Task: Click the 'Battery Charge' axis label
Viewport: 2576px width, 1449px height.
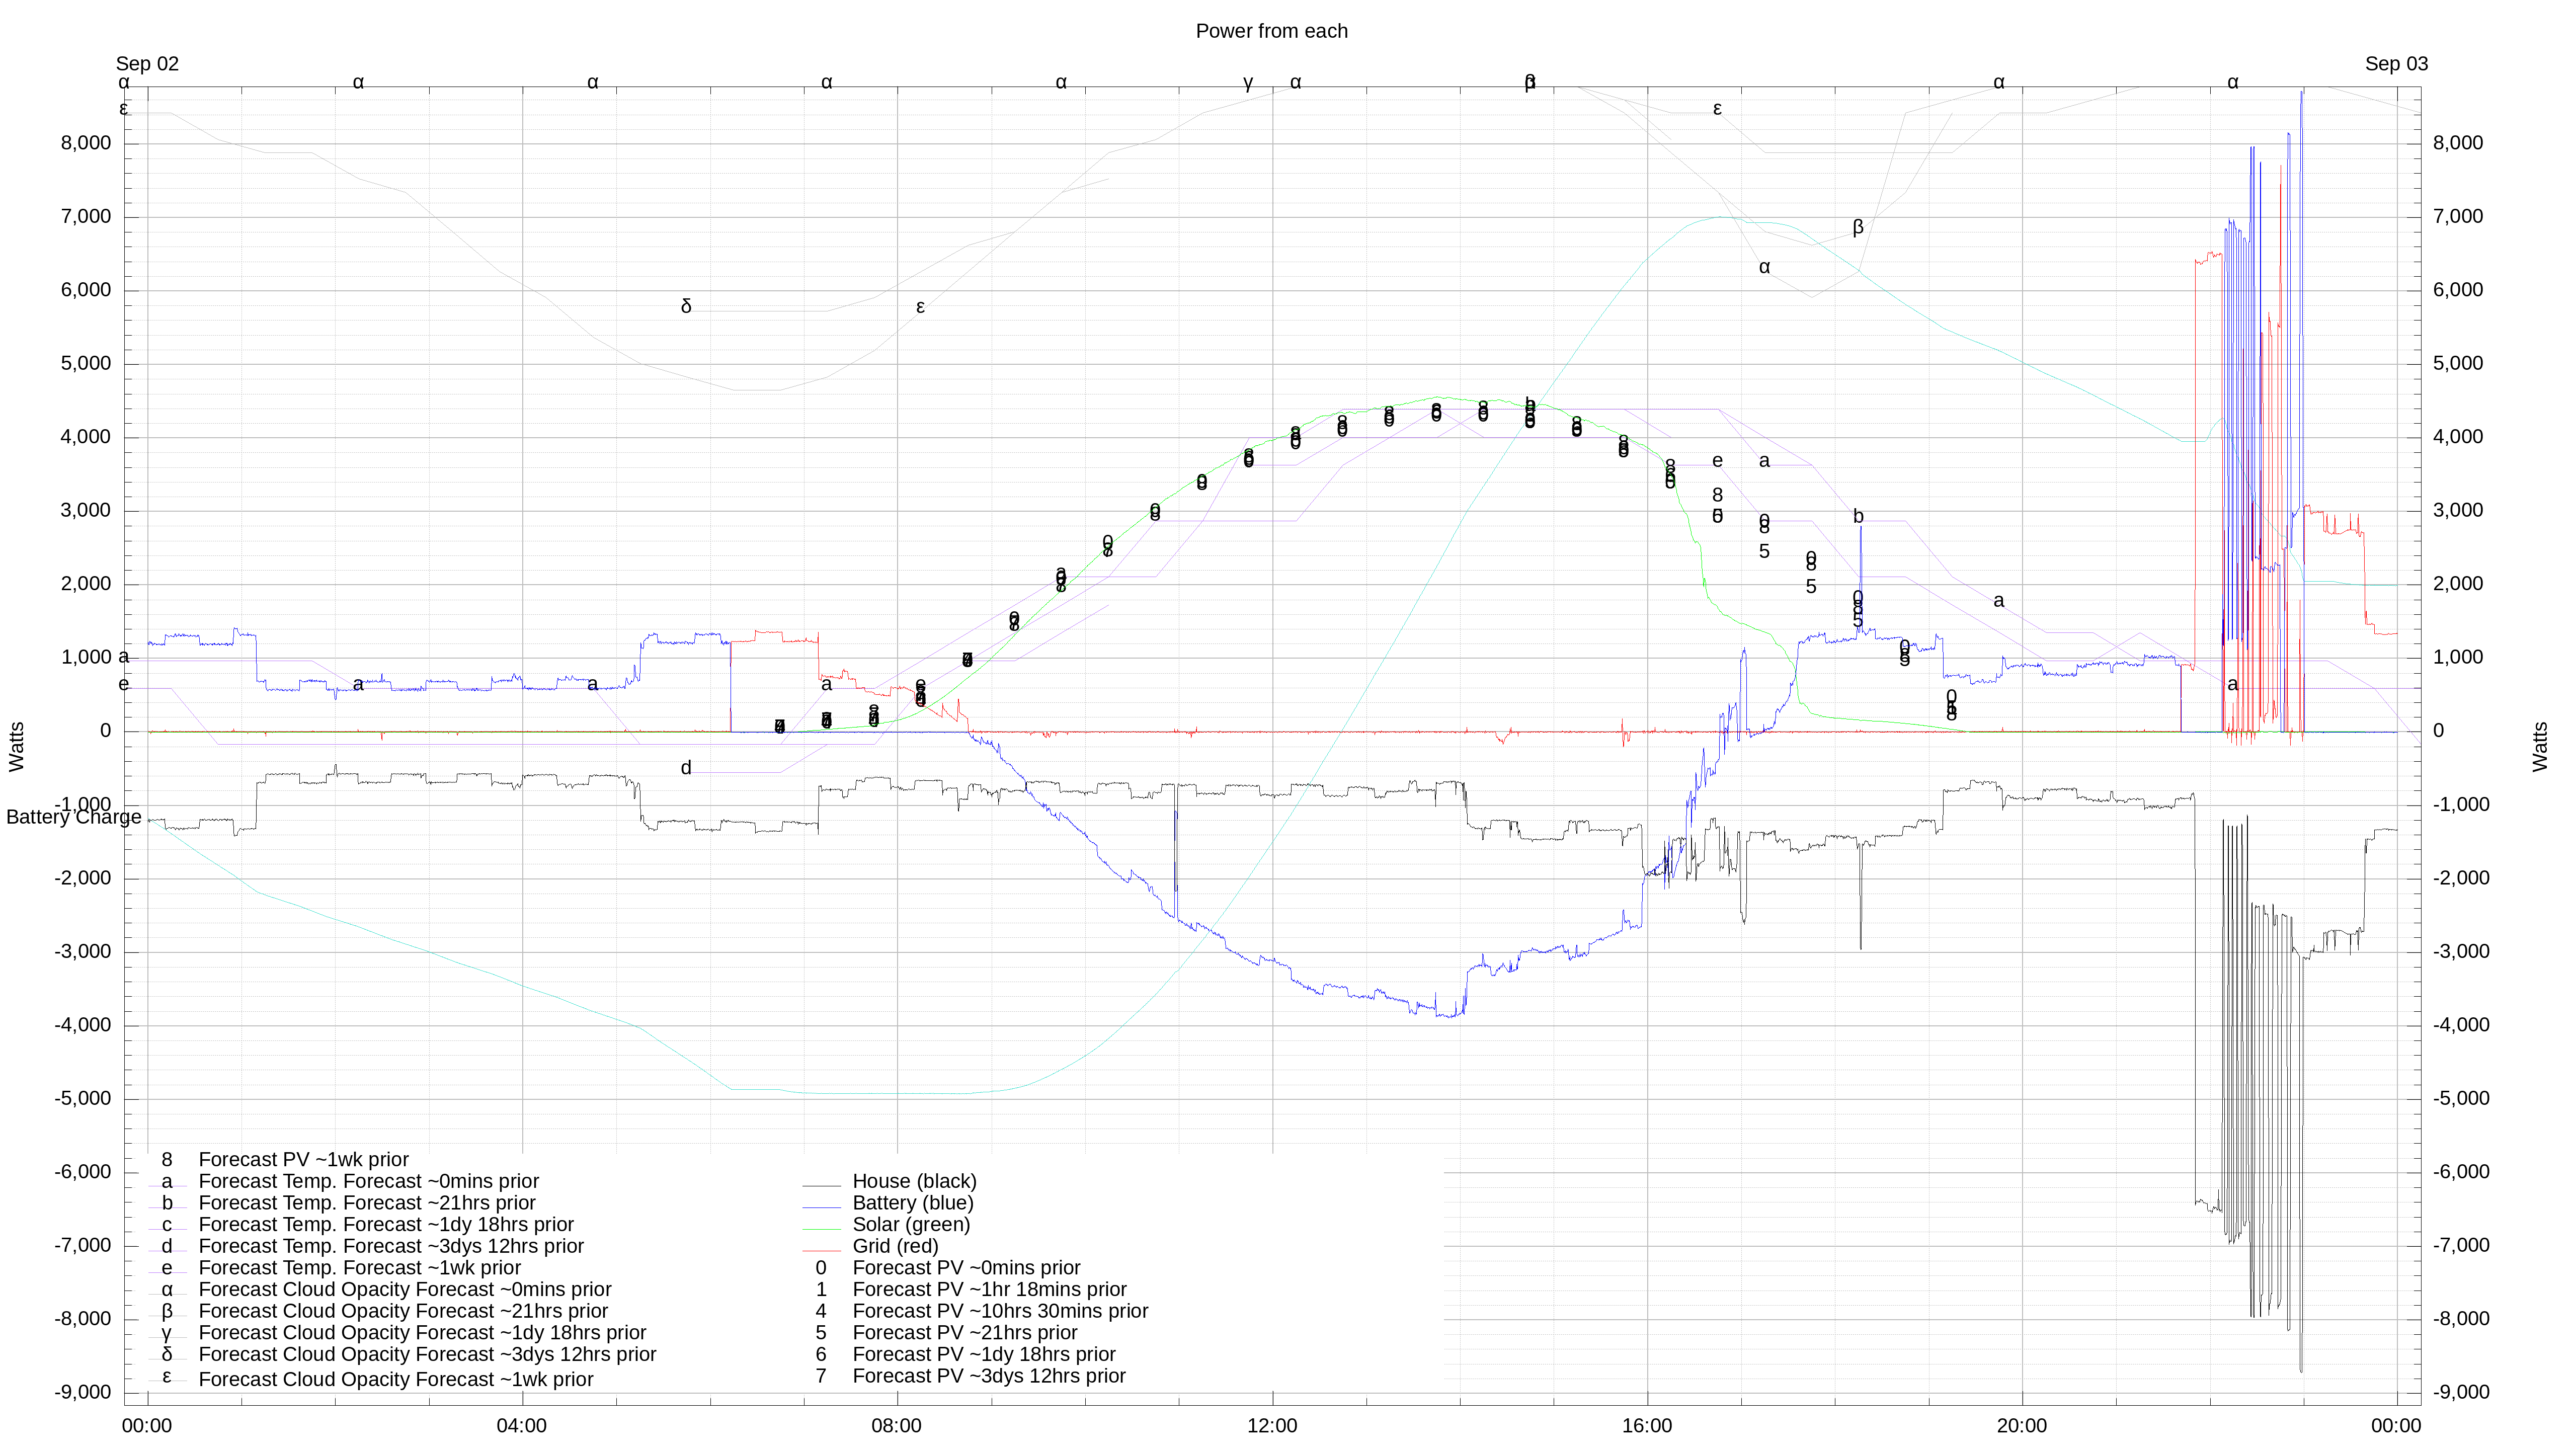Action: 74,817
